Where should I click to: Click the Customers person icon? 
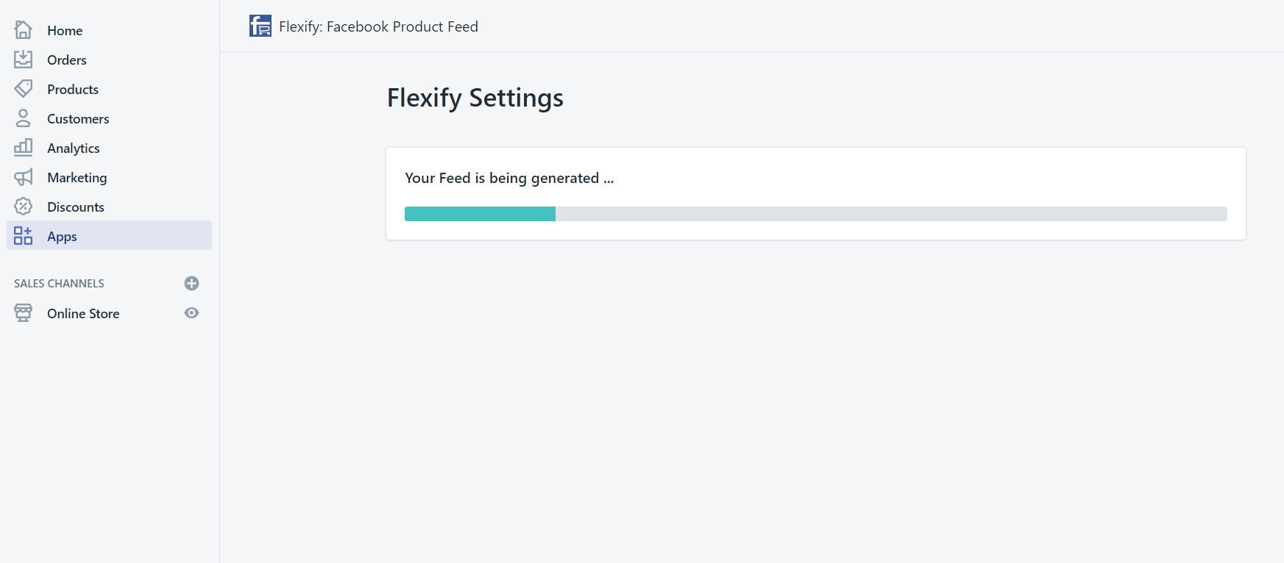23,118
